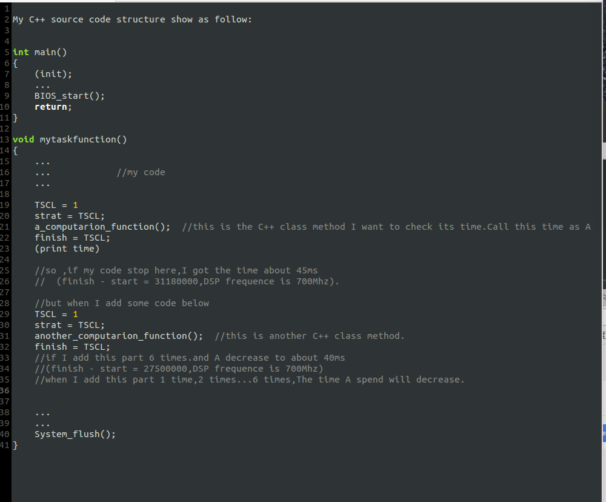The image size is (606, 502).
Task: Click the comment mentioning 31180000
Action: click(187, 281)
